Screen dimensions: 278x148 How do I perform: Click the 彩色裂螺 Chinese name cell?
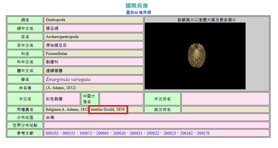(x=62, y=99)
